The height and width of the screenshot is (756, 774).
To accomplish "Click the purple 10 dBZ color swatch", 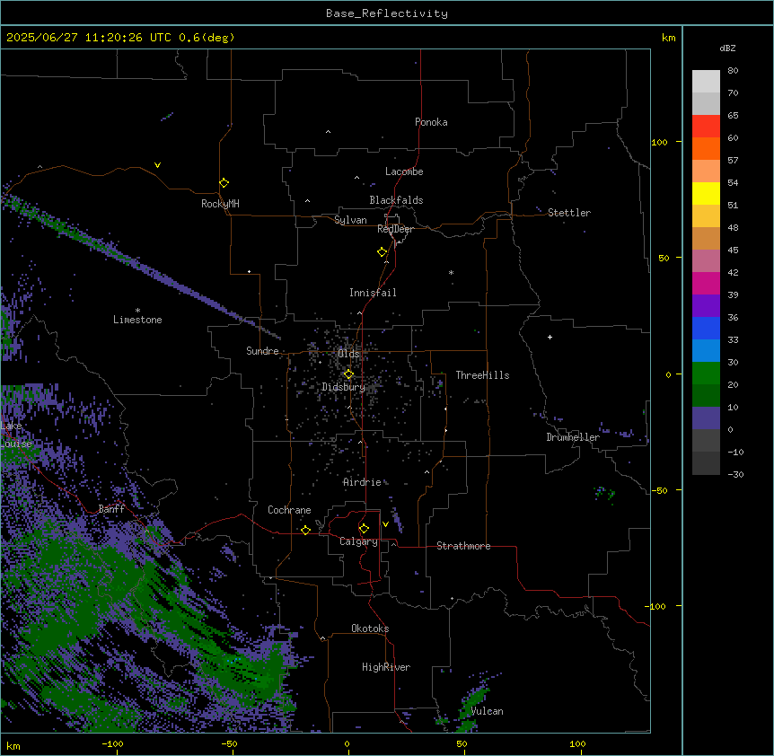I will [x=706, y=418].
